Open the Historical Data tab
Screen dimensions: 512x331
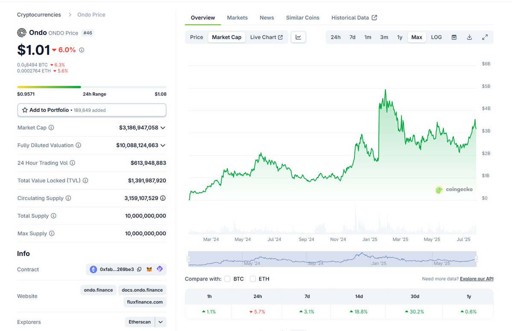tap(354, 18)
